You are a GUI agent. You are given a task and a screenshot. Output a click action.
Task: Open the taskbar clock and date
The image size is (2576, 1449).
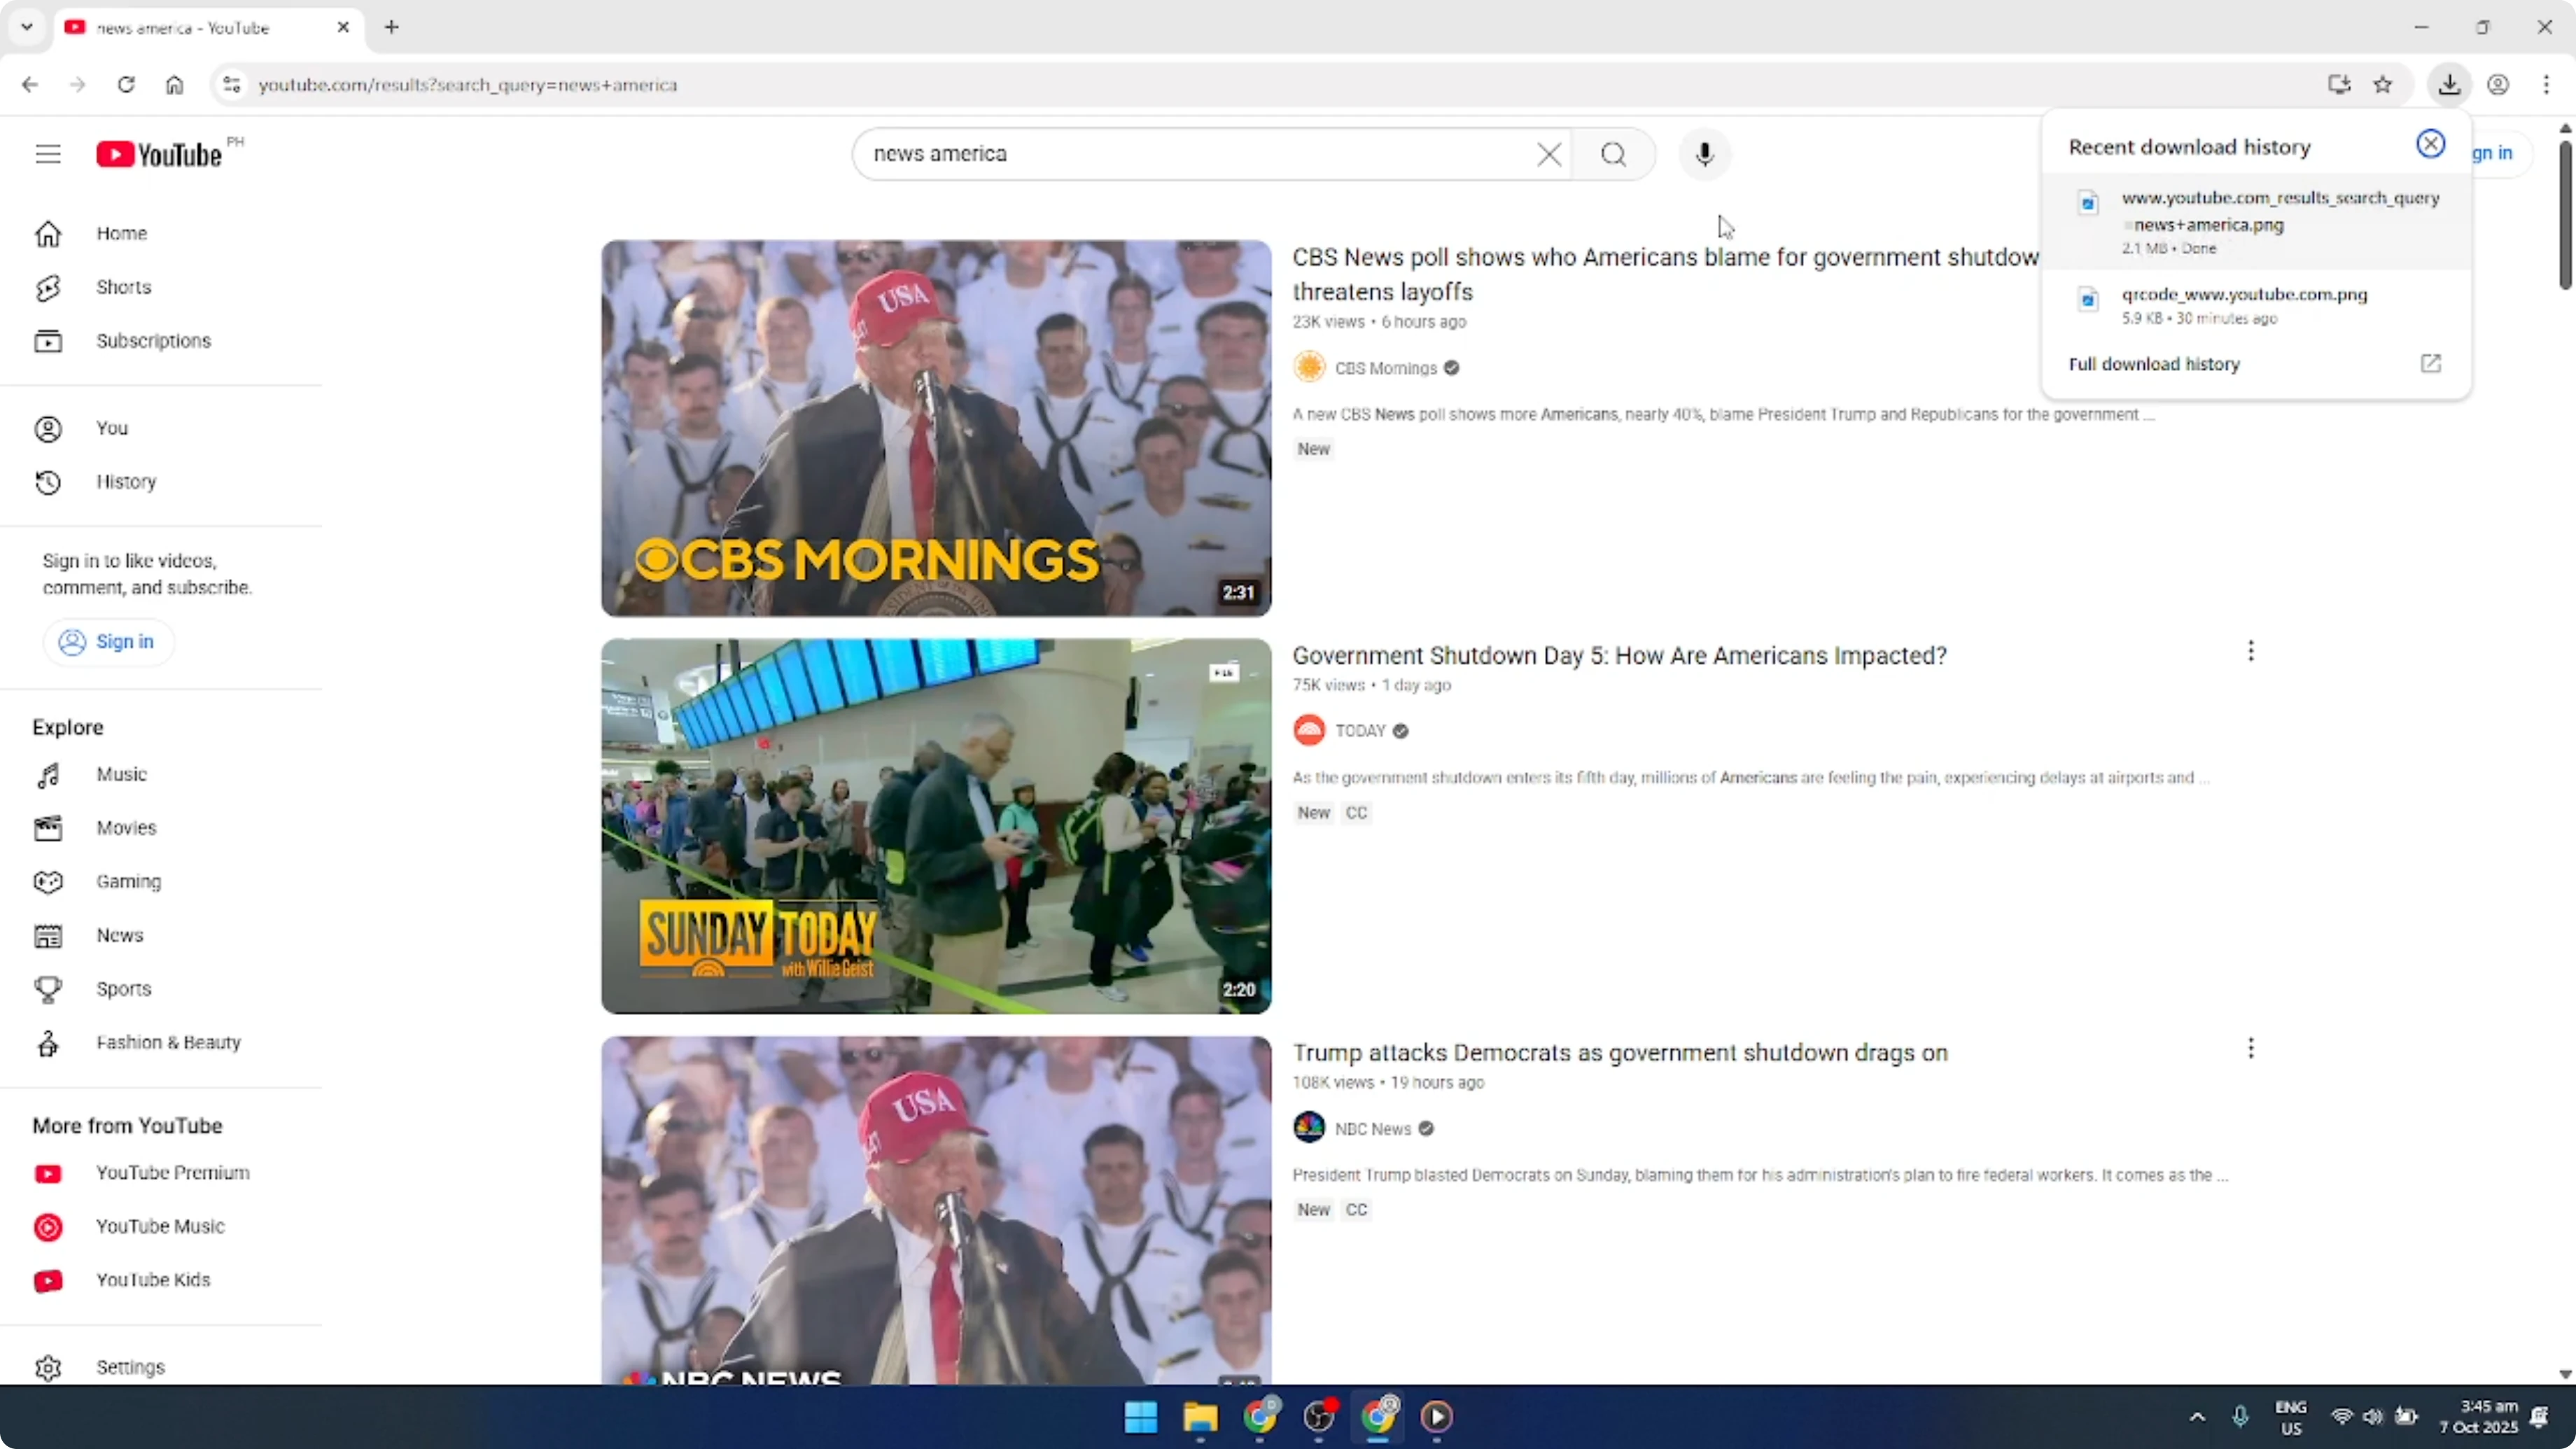2479,1417
